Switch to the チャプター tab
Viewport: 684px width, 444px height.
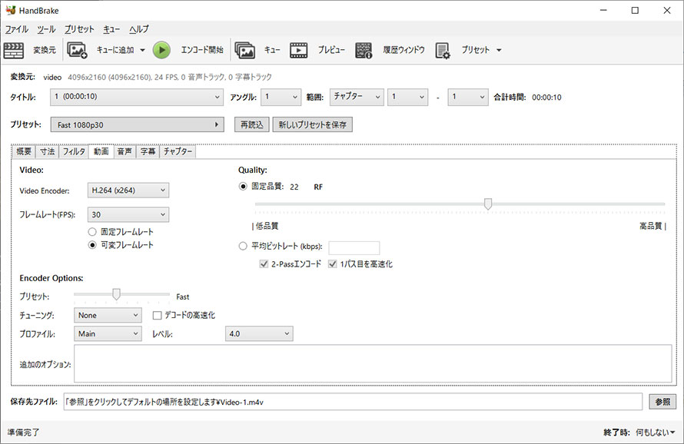click(x=178, y=151)
